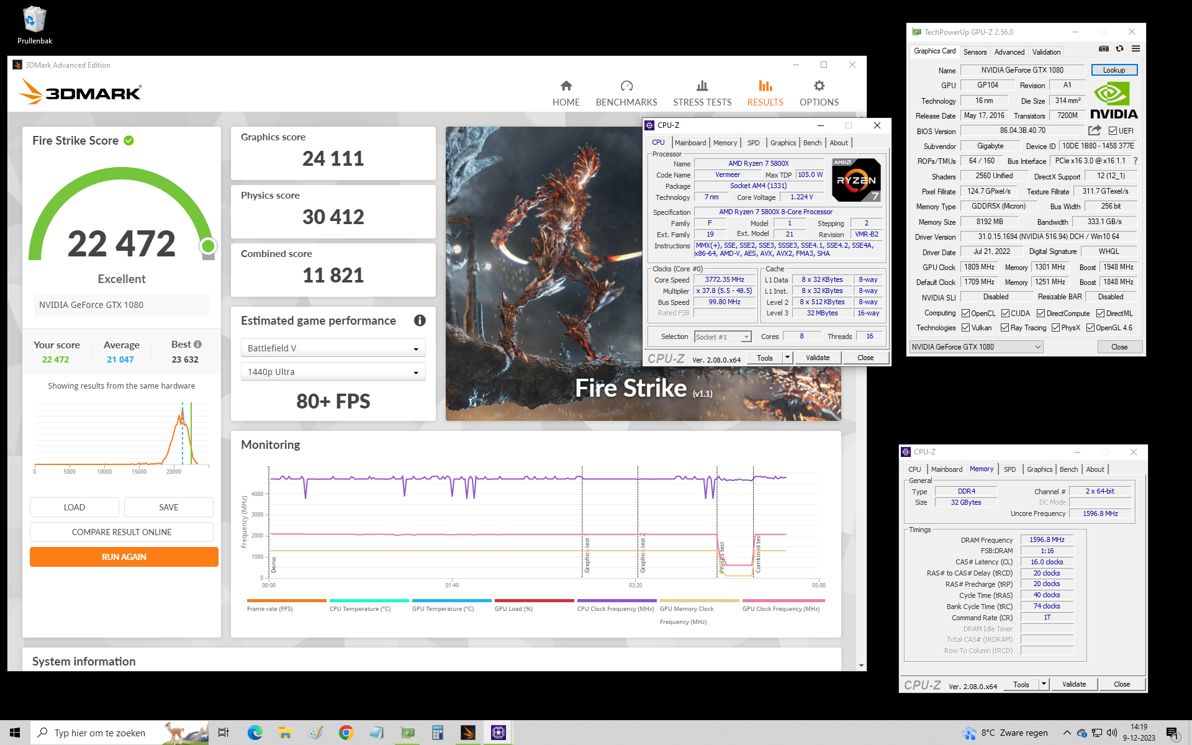Open the notification center icon
The image size is (1192, 745).
pyautogui.click(x=1172, y=733)
